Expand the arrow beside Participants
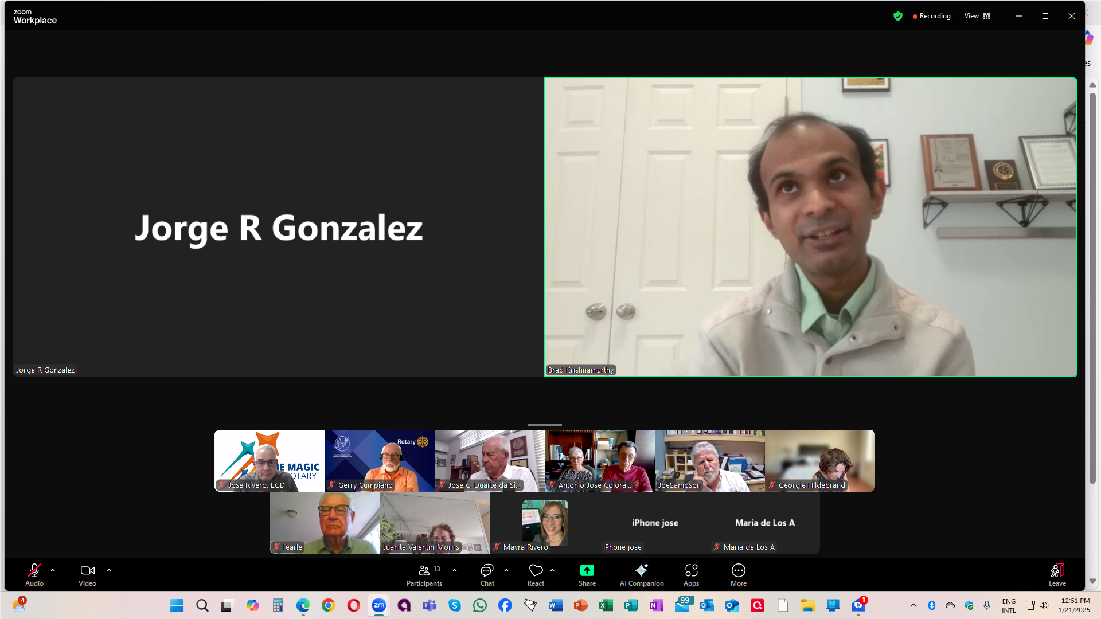The image size is (1101, 619). click(455, 570)
